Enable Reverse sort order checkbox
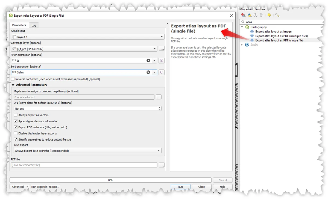This screenshot has height=199, width=328. pos(13,79)
